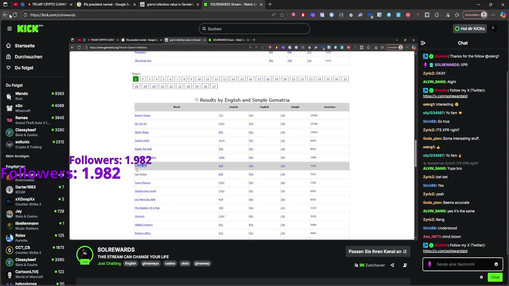Click the KICK logo
The width and height of the screenshot is (509, 286).
pos(30,29)
